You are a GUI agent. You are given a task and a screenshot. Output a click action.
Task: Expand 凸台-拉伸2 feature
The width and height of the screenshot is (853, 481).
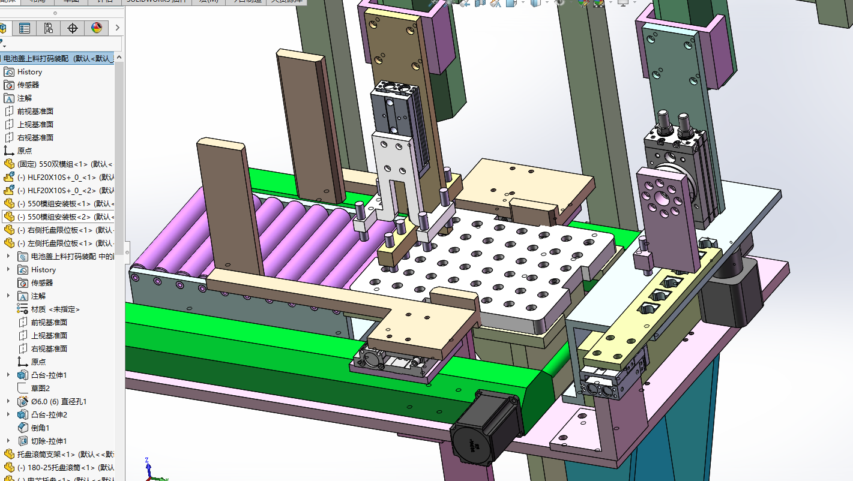point(8,414)
